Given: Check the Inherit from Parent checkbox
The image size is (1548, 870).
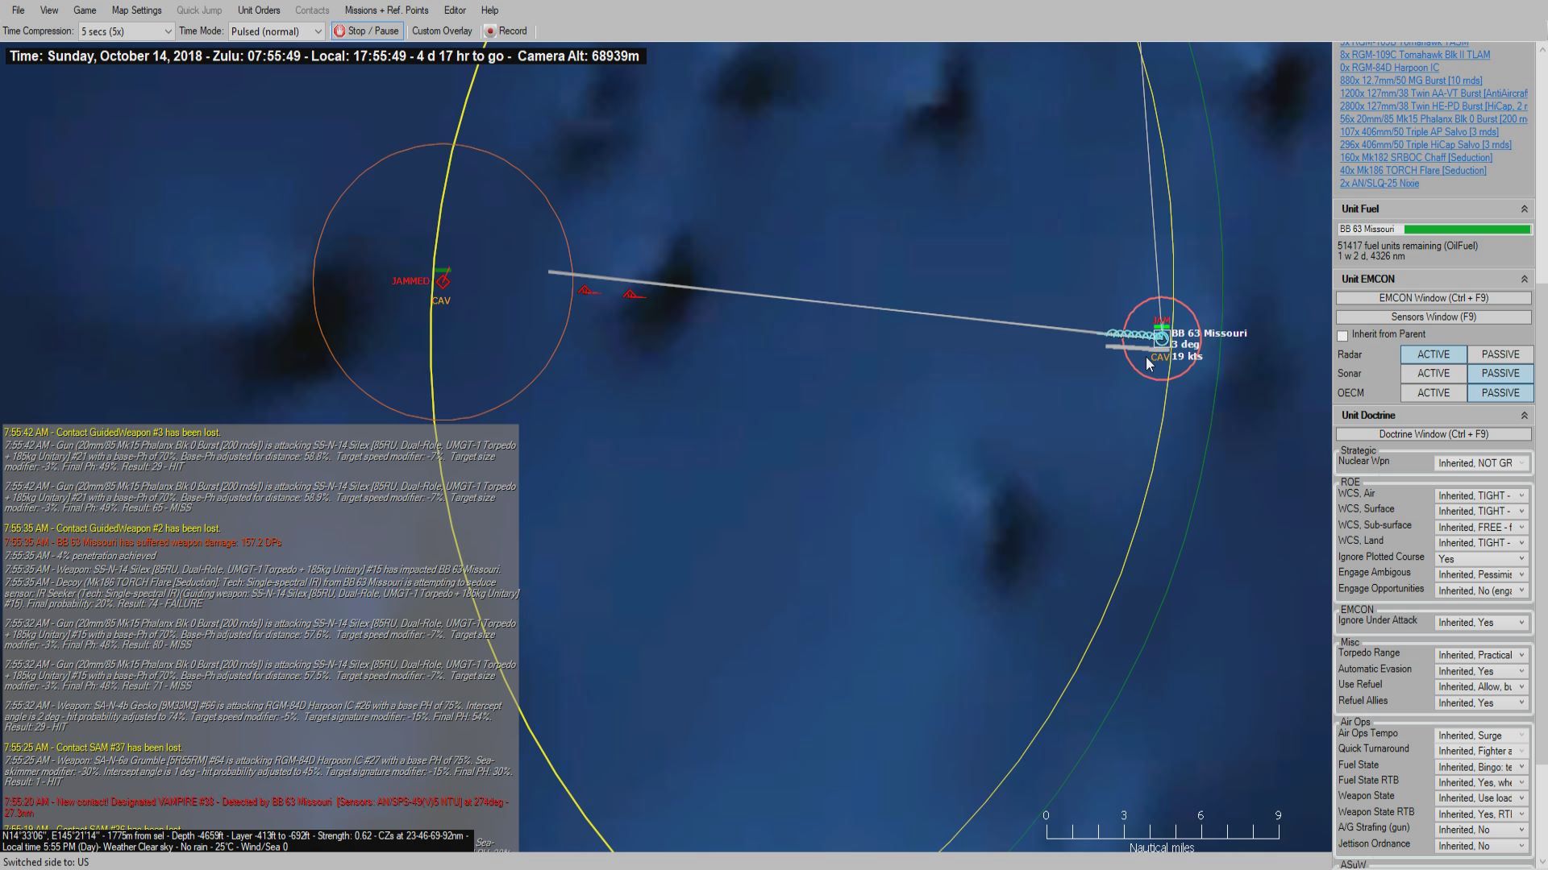Looking at the screenshot, I should 1342,335.
